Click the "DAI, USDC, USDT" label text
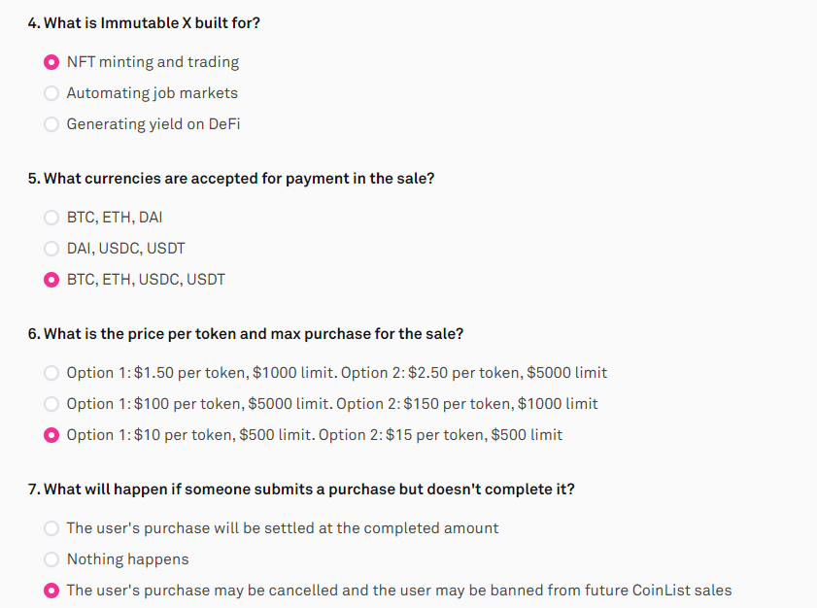Image resolution: width=817 pixels, height=608 pixels. click(x=125, y=249)
